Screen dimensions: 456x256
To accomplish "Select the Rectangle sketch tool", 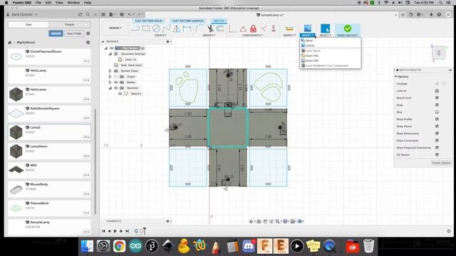I will click(x=145, y=28).
